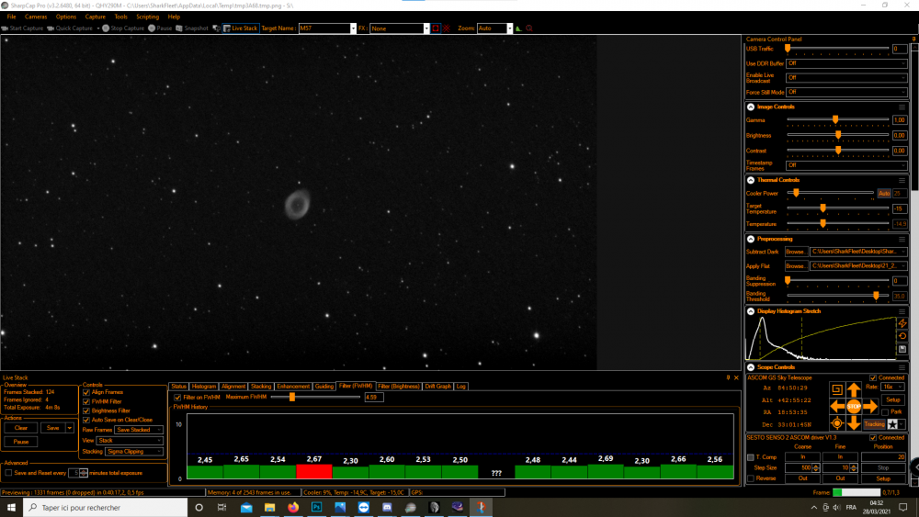Click the Start Capture camera icon
The height and width of the screenshot is (517, 919).
5,28
